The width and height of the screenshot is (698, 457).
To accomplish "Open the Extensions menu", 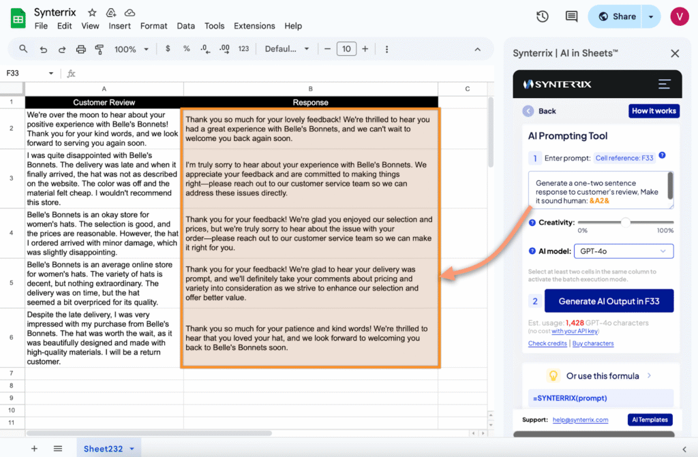I will click(254, 26).
